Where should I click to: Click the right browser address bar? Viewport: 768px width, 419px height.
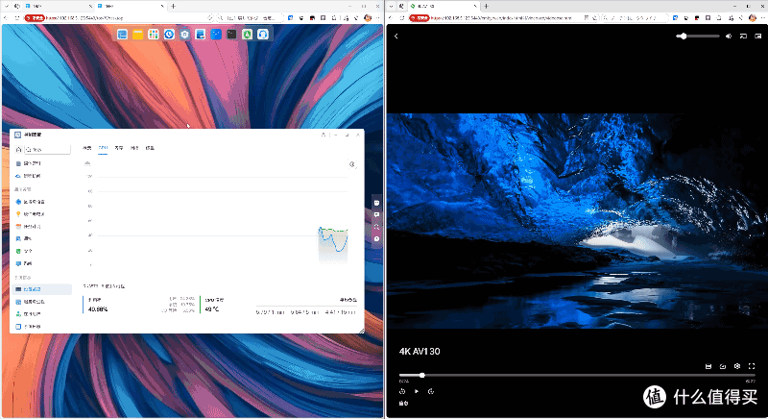click(502, 17)
